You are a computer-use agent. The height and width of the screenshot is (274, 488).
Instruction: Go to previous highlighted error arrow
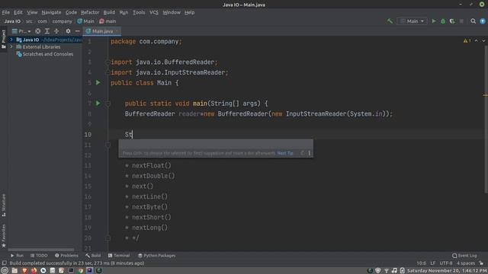point(476,40)
